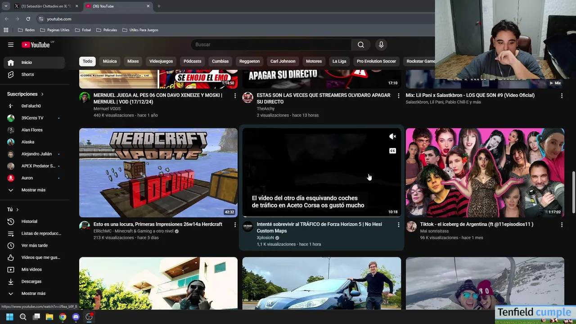Screen dimensions: 576x324
Task: Open the Alejandro Julián channel subscription
Action: pyautogui.click(x=34, y=154)
